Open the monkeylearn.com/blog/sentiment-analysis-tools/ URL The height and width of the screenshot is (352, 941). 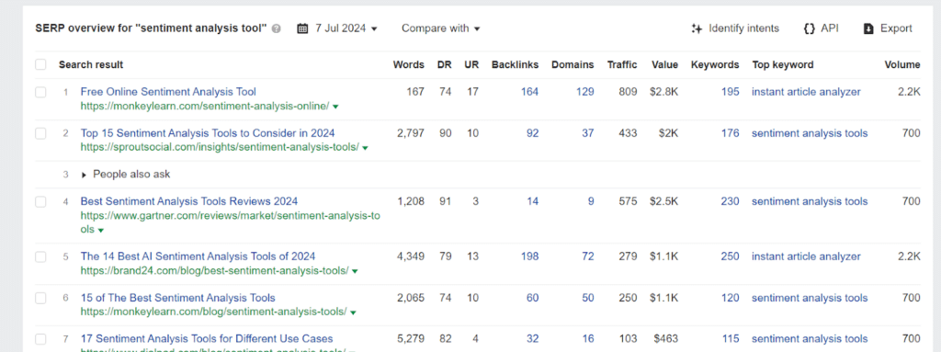coord(213,312)
